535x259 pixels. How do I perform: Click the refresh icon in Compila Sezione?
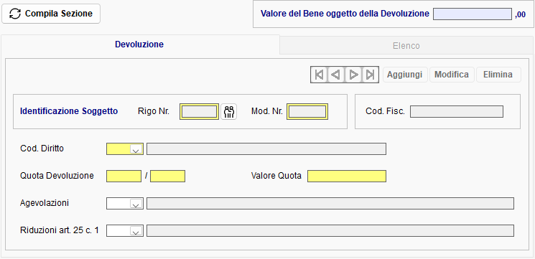pyautogui.click(x=14, y=14)
